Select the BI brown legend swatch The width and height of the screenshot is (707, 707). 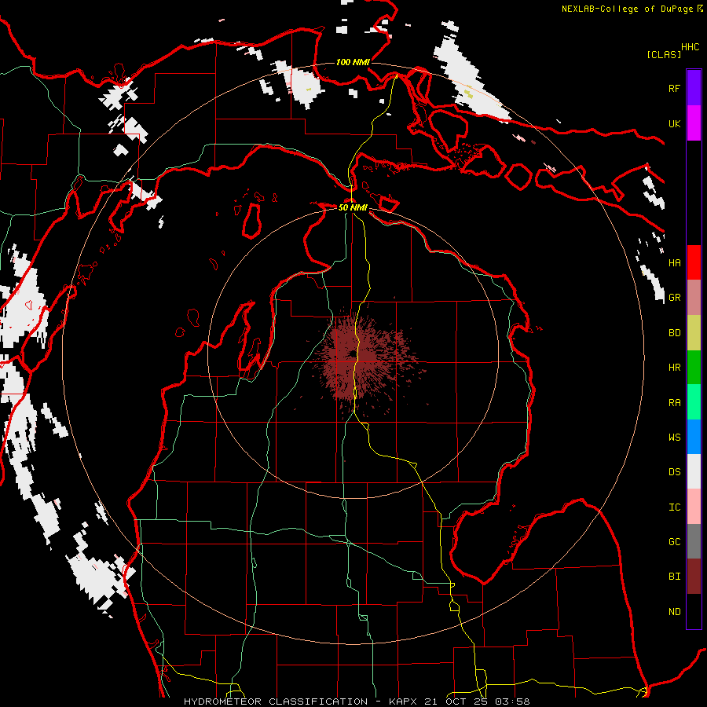tap(694, 577)
